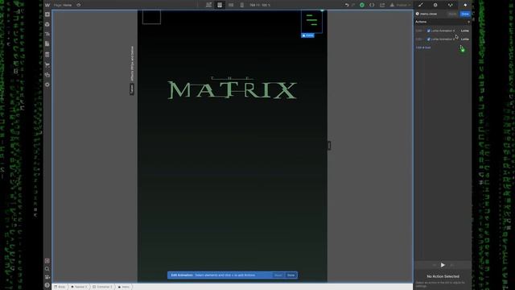Screen dimensions: 515x290
Task: Check the green save status indicator
Action: point(362,5)
